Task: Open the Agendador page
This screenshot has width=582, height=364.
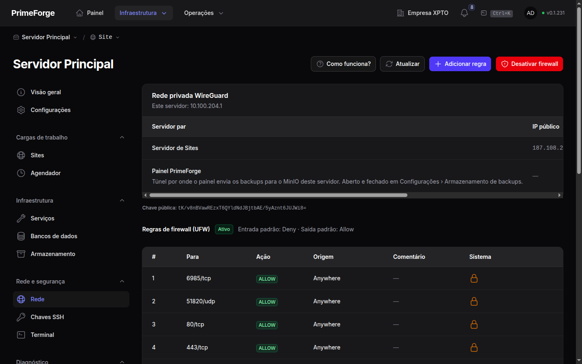Action: pos(71,173)
